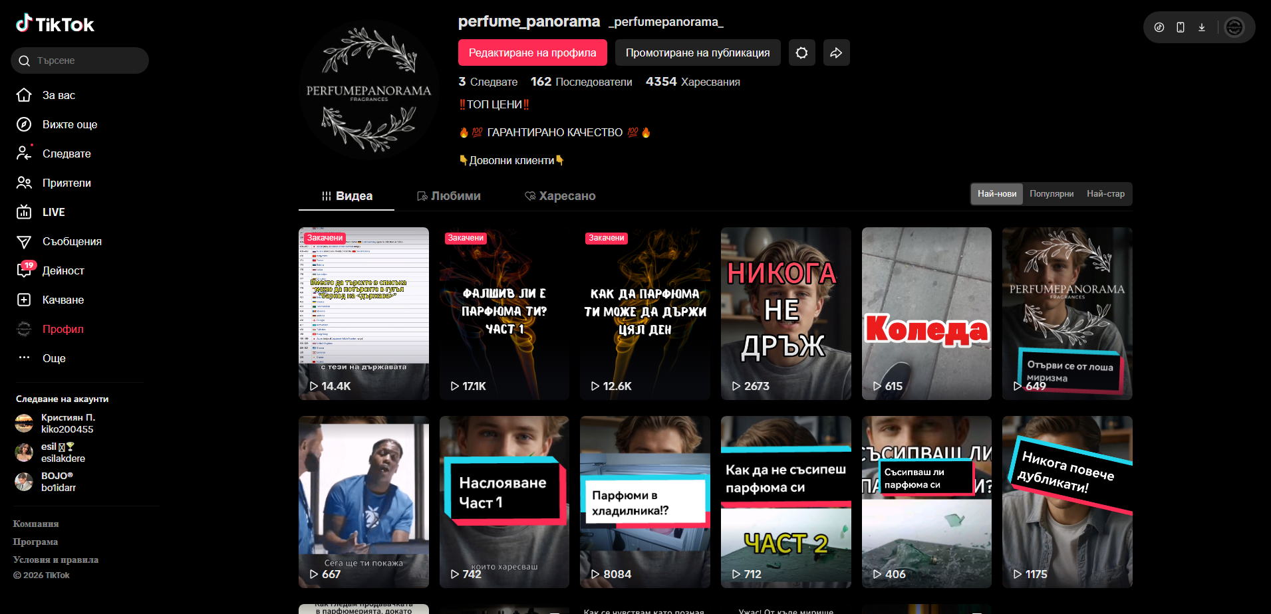Go to Съобщения messages in sidebar
The height and width of the screenshot is (614, 1271).
tap(71, 241)
